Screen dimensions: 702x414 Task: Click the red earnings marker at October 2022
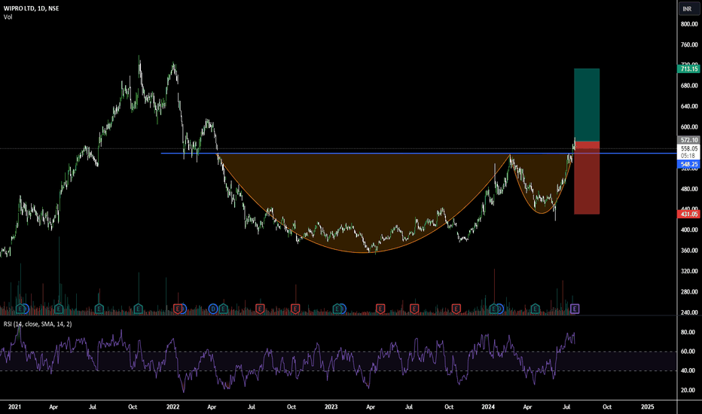pyautogui.click(x=295, y=309)
